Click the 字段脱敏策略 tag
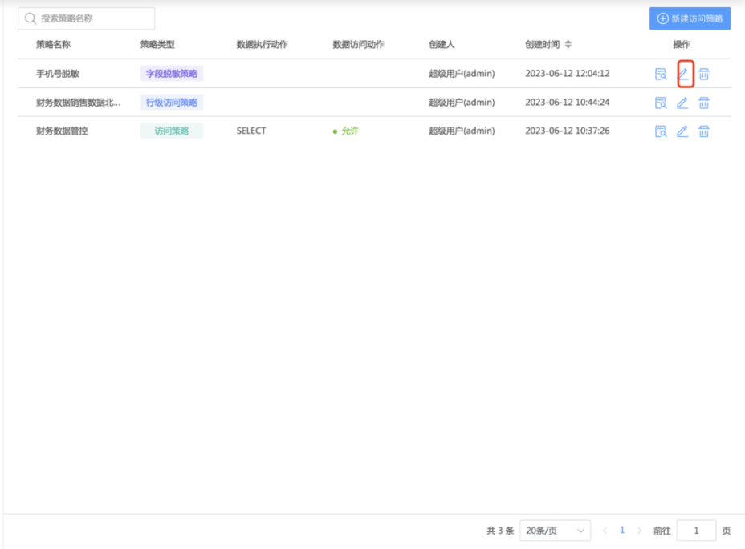 tap(172, 74)
